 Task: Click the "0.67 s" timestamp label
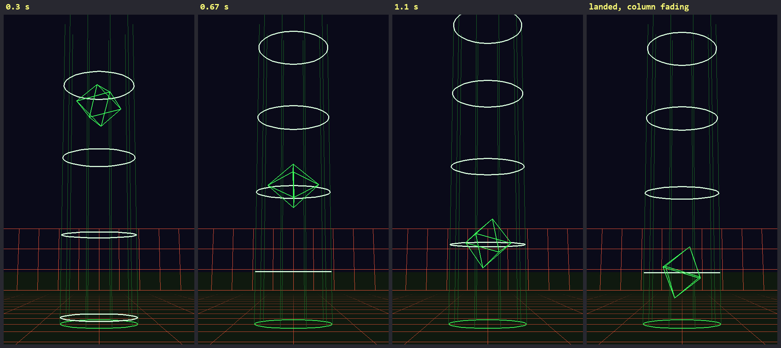(214, 7)
